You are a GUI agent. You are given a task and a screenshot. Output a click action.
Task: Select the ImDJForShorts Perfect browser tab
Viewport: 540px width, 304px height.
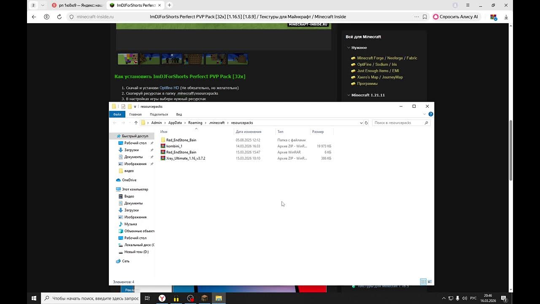click(x=135, y=5)
